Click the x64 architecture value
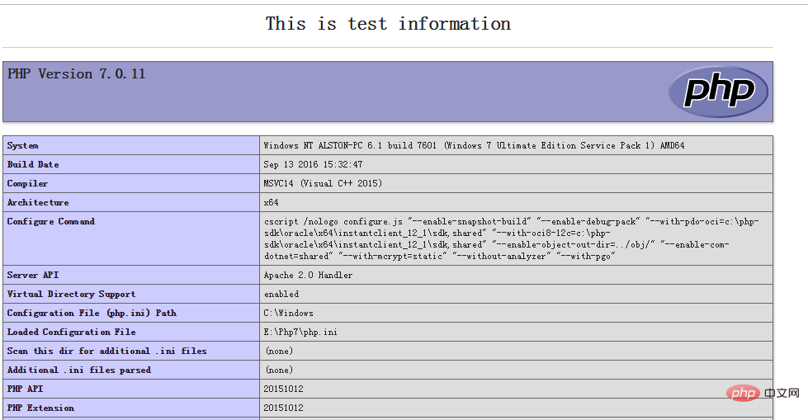This screenshot has width=808, height=420. [x=271, y=202]
